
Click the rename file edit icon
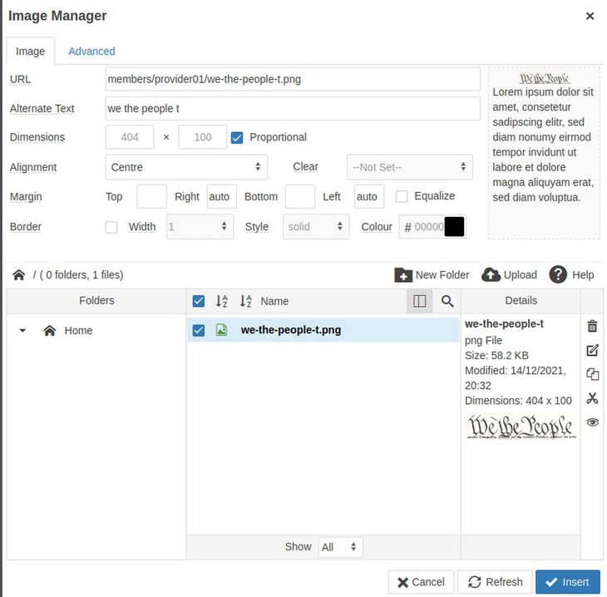[x=592, y=351]
